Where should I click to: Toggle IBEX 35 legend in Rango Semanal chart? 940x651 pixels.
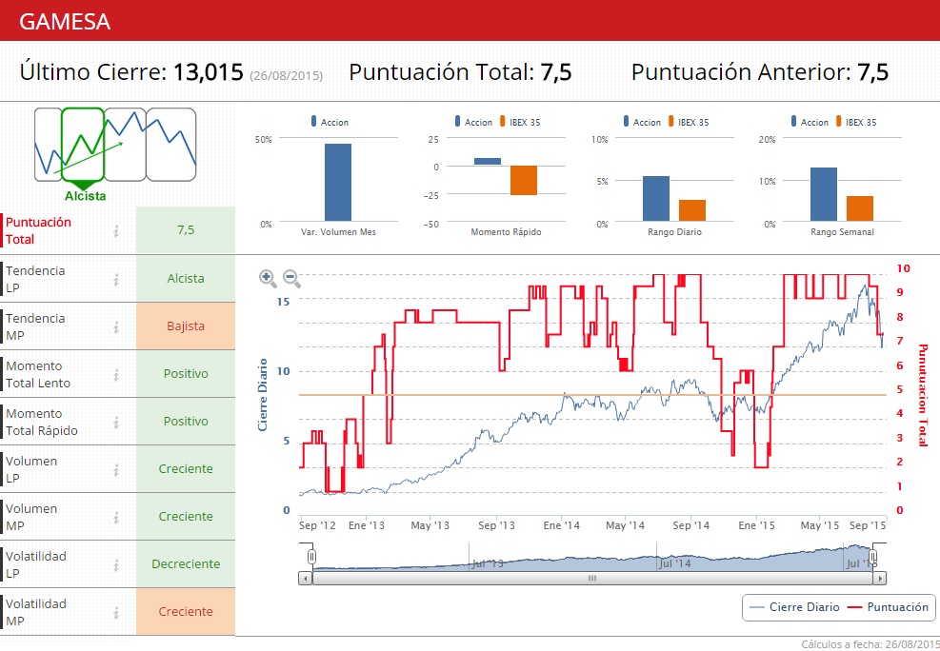pos(856,122)
